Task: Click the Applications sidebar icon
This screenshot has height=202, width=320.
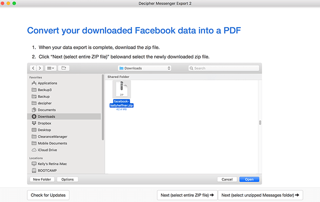Action: (34, 83)
